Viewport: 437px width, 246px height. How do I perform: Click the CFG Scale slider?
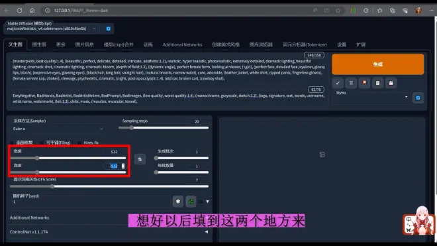[109, 186]
